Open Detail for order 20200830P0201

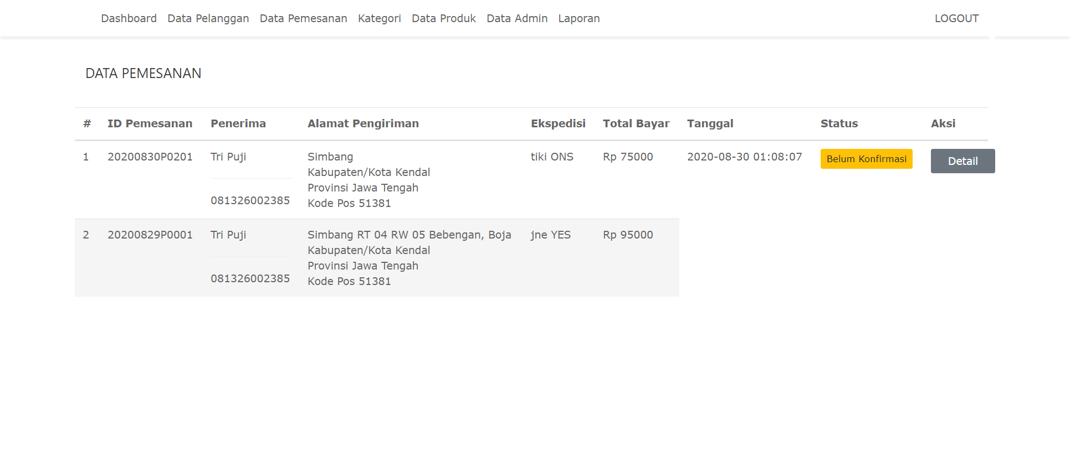pos(963,161)
